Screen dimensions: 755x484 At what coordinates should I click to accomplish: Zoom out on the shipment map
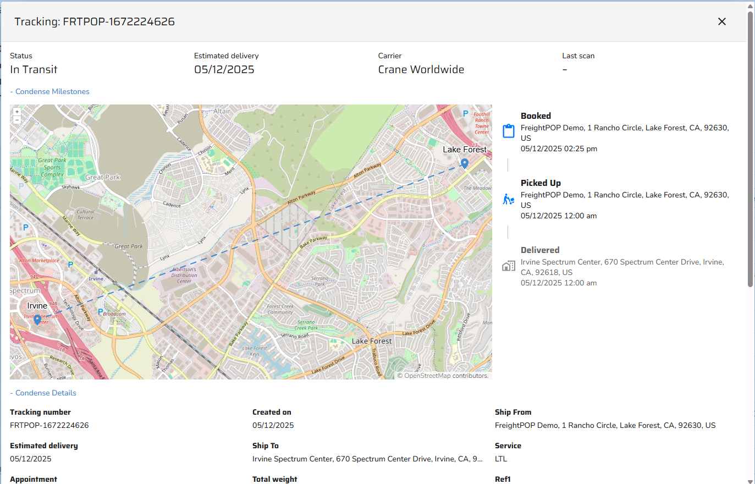tap(17, 119)
